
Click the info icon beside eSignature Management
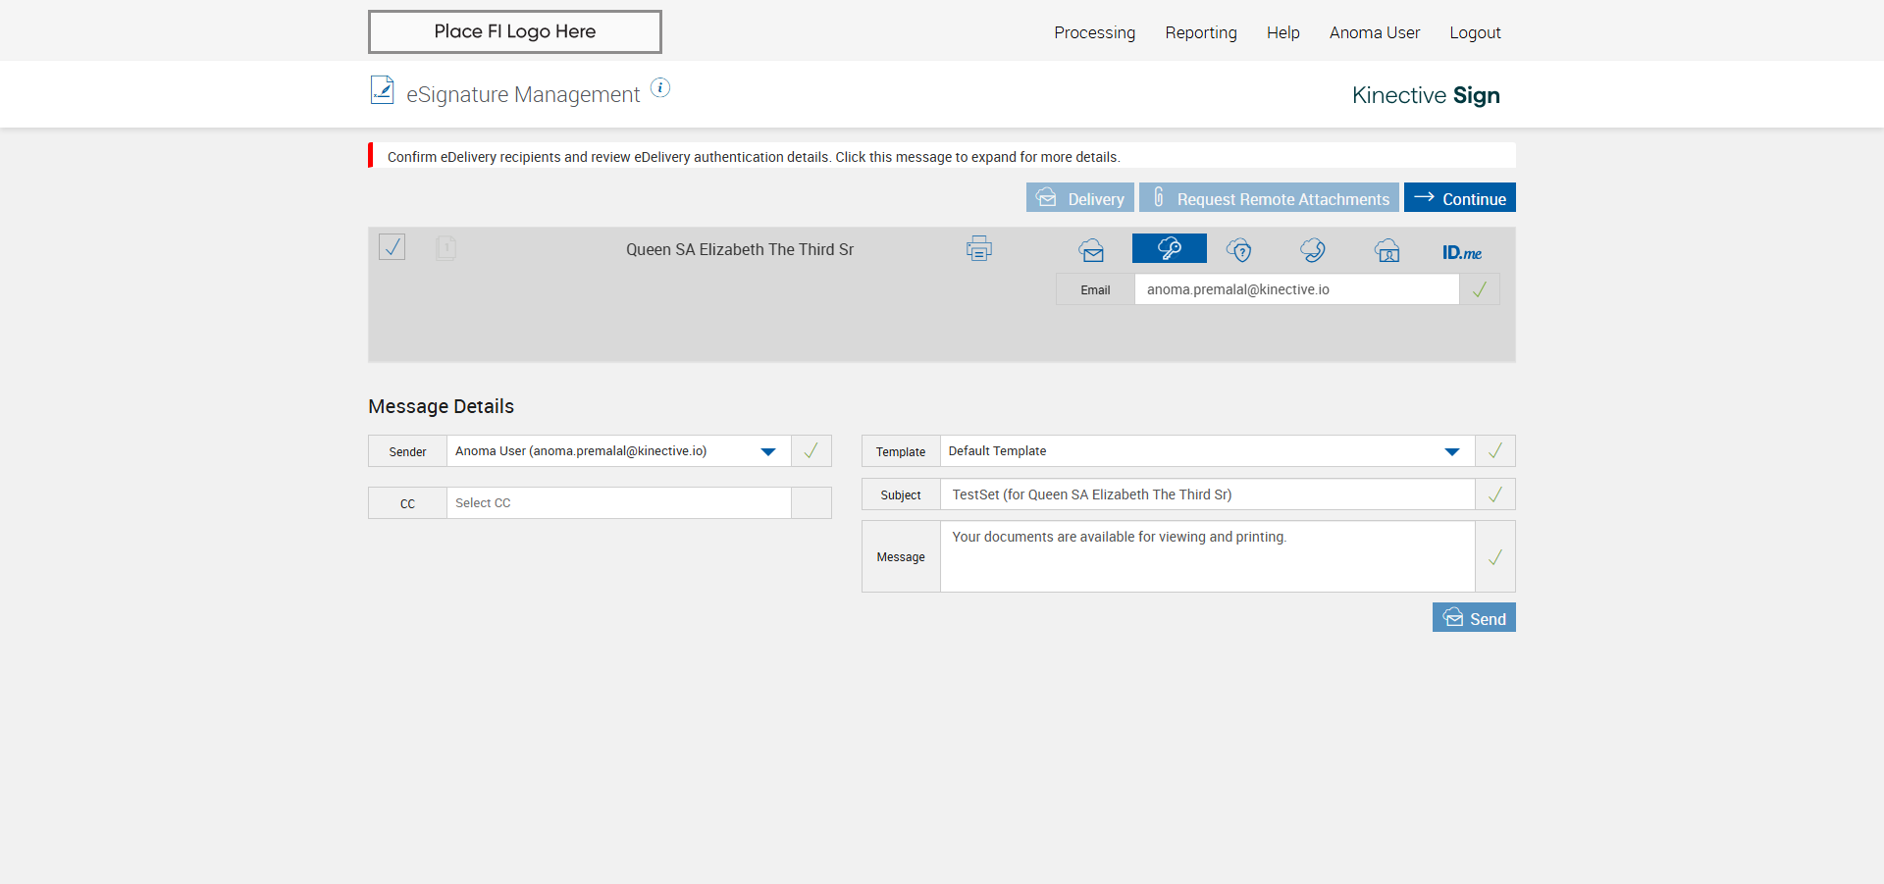coord(660,88)
